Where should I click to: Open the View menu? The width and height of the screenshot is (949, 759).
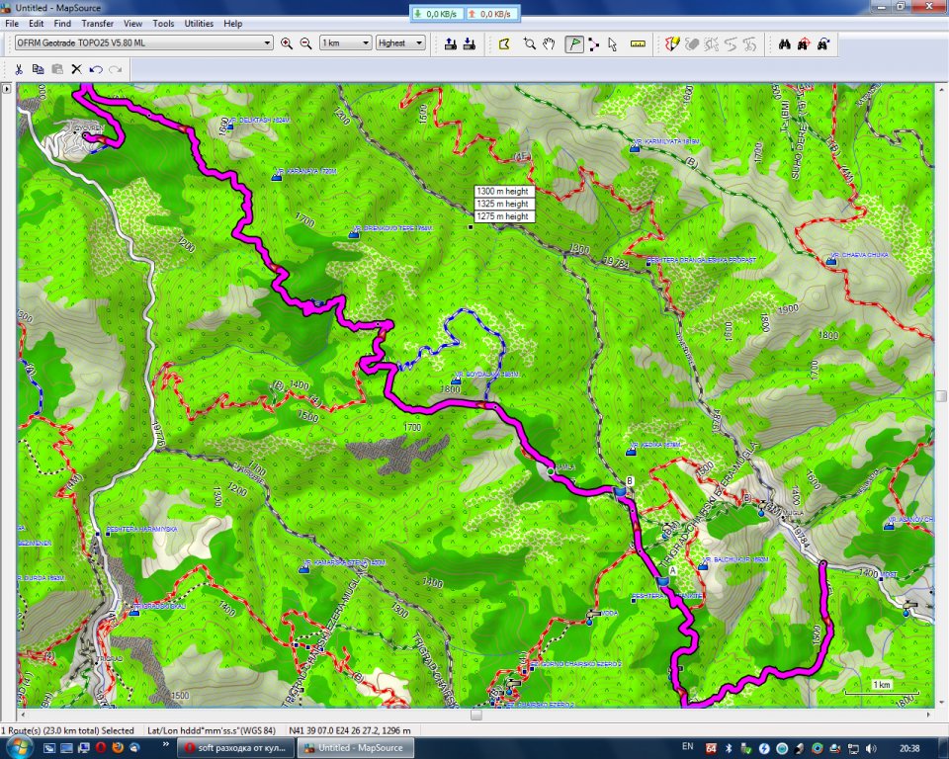[x=132, y=24]
